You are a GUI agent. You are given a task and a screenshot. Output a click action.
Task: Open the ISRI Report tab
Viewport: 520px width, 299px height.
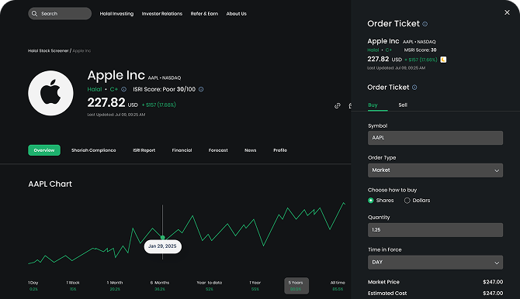click(144, 150)
